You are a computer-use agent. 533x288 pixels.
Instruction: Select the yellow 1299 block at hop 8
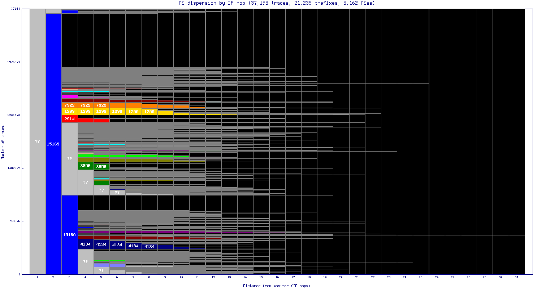pyautogui.click(x=149, y=112)
